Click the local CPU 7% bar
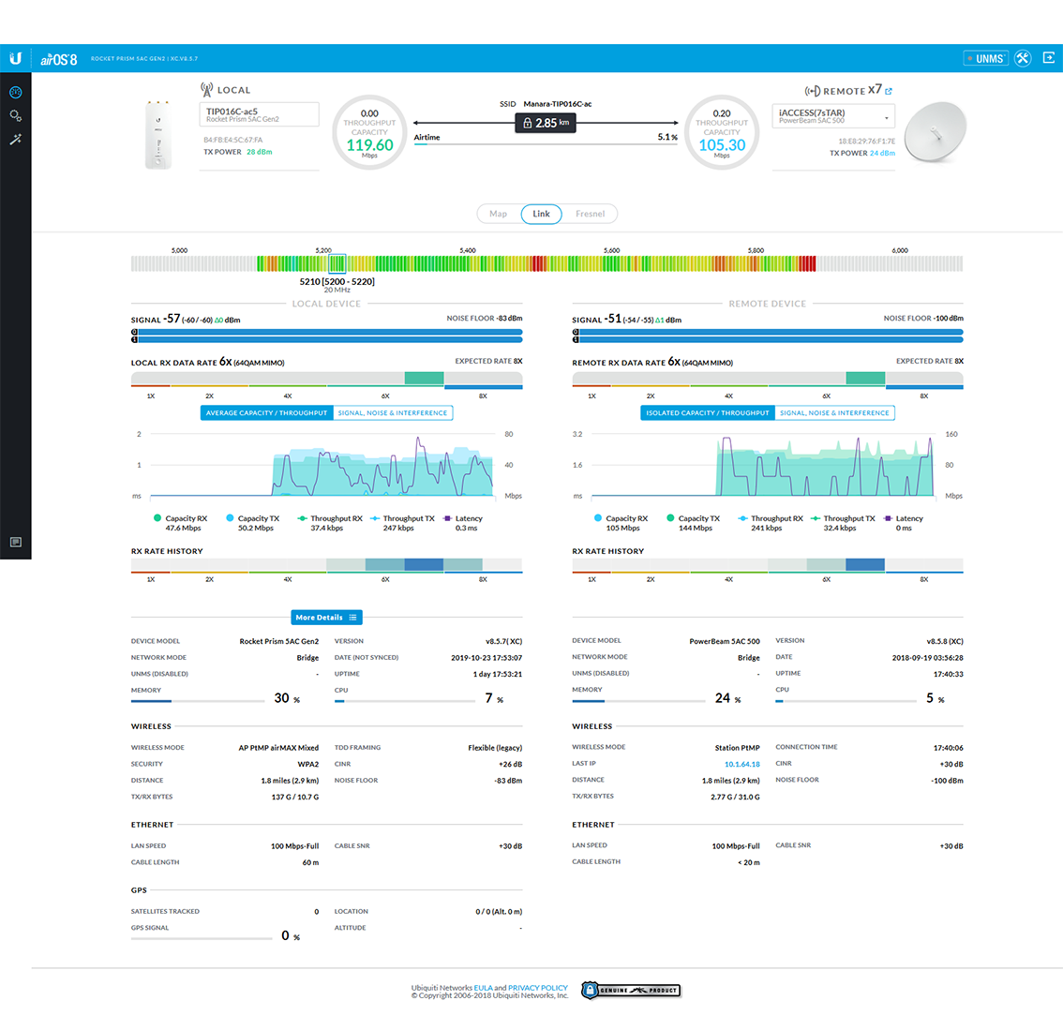Viewport: 1063px width, 1015px height. tap(404, 701)
